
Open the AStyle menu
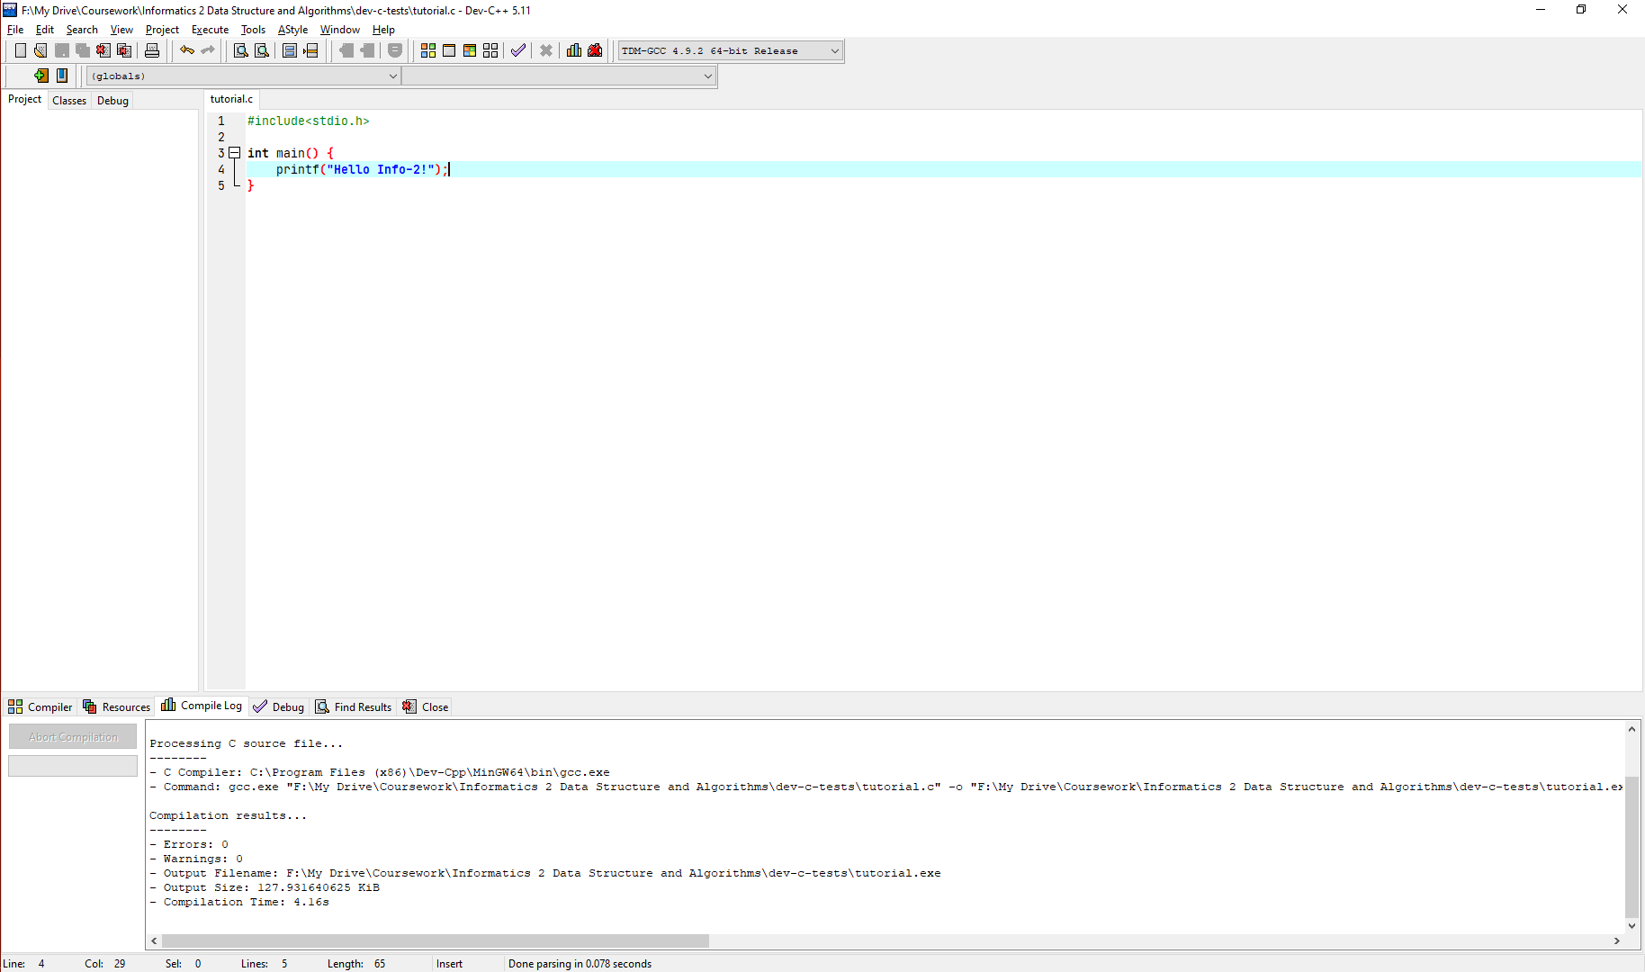292,30
